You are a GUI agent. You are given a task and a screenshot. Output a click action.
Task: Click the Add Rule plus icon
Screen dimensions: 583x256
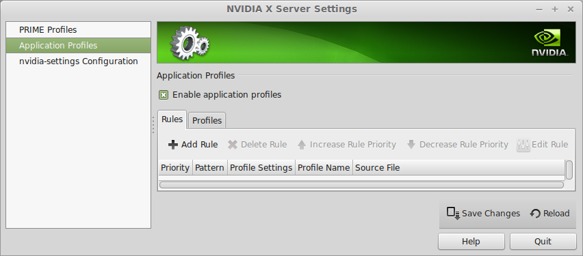(173, 145)
